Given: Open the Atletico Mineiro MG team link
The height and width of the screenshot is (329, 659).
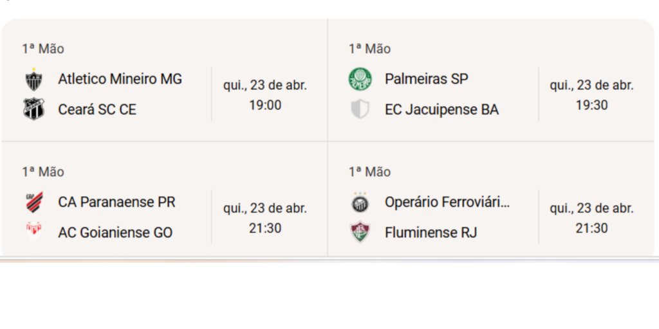Looking at the screenshot, I should 120,79.
